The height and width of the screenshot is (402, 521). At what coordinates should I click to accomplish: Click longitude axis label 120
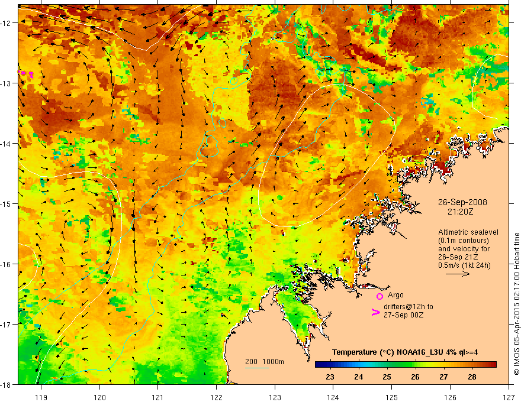(99, 397)
